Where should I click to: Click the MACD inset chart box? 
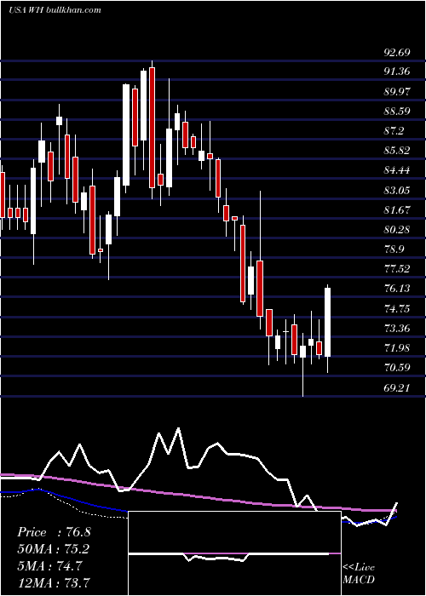point(234,553)
